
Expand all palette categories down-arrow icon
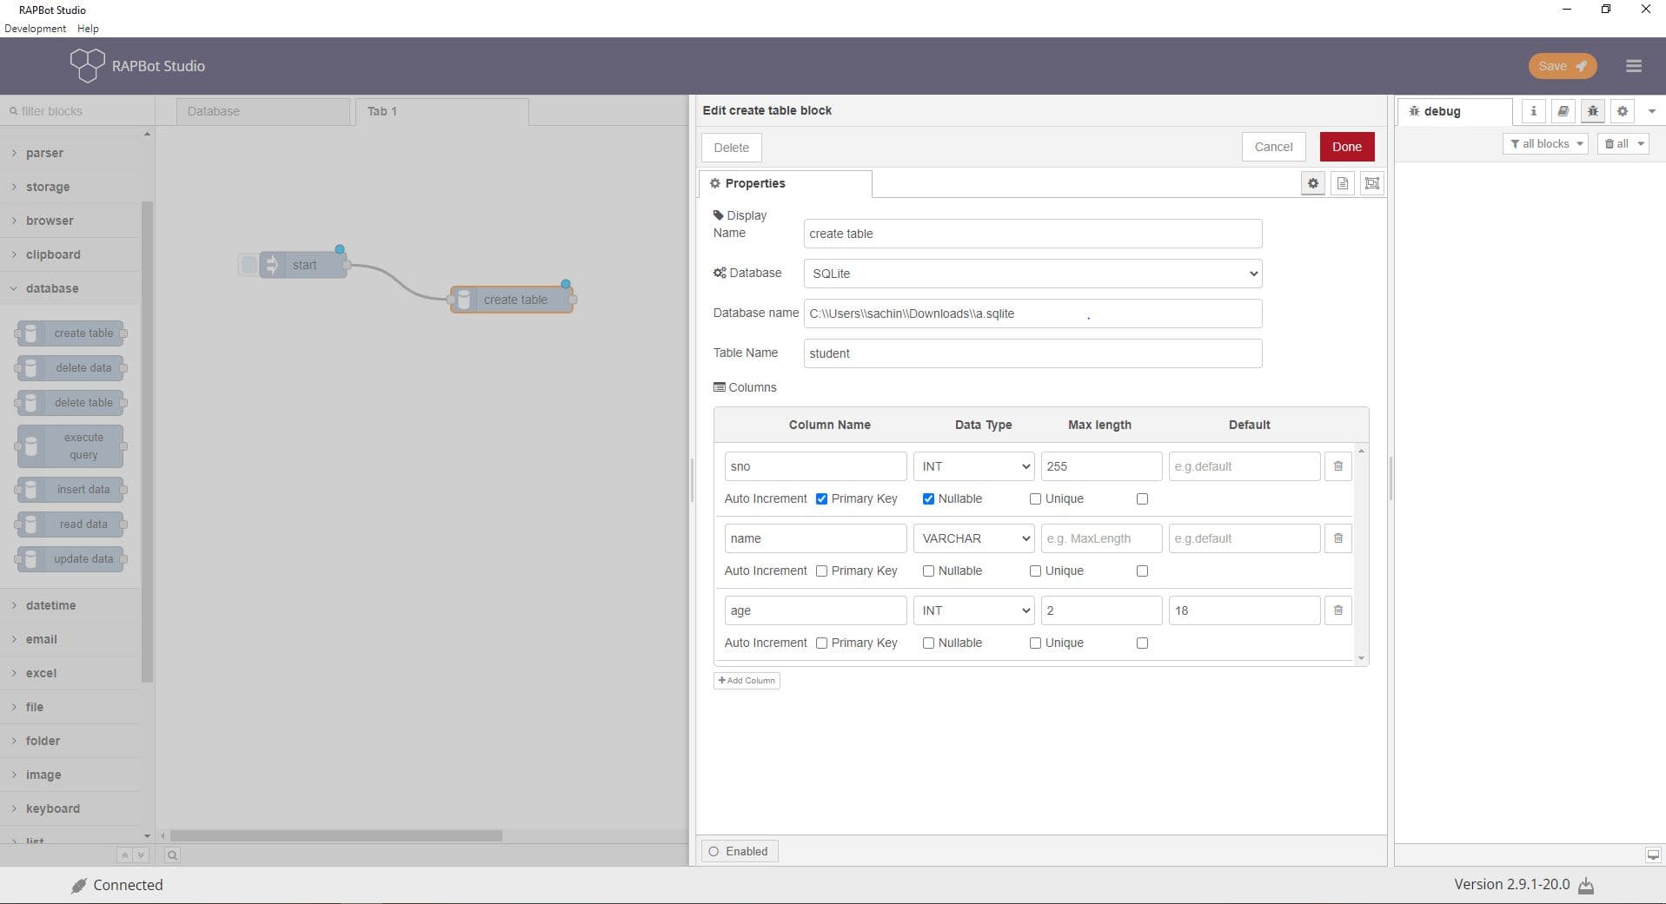point(141,855)
